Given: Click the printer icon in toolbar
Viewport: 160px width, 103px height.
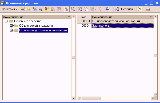Looking at the screenshot, I should pyautogui.click(x=148, y=9).
